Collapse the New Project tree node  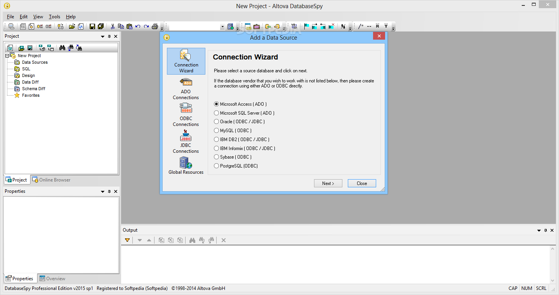pyautogui.click(x=7, y=56)
